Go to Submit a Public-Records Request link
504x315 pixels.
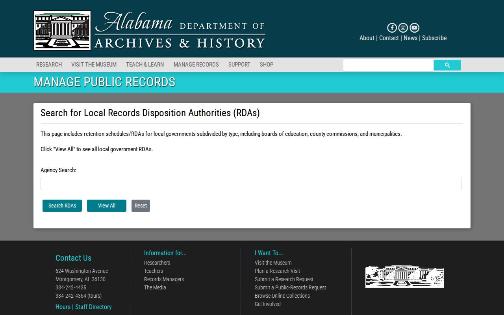pyautogui.click(x=290, y=287)
